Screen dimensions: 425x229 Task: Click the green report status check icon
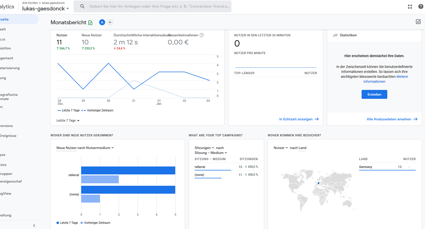tap(91, 23)
